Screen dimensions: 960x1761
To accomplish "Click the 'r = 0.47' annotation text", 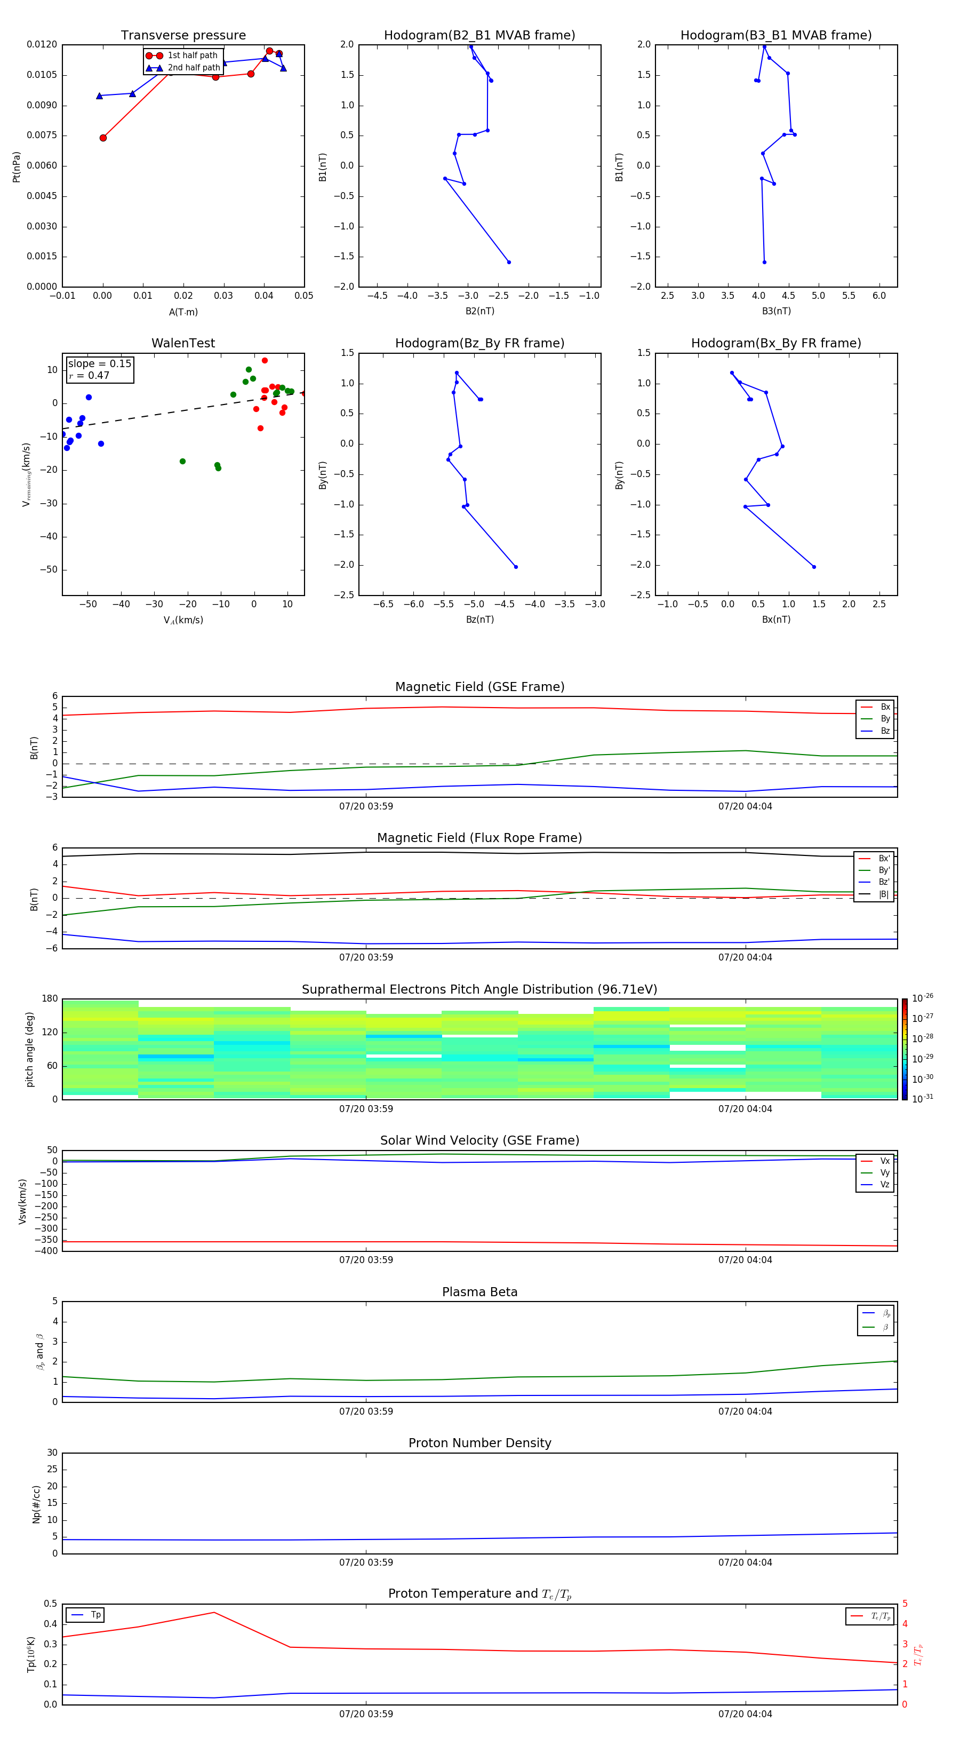I will point(89,375).
